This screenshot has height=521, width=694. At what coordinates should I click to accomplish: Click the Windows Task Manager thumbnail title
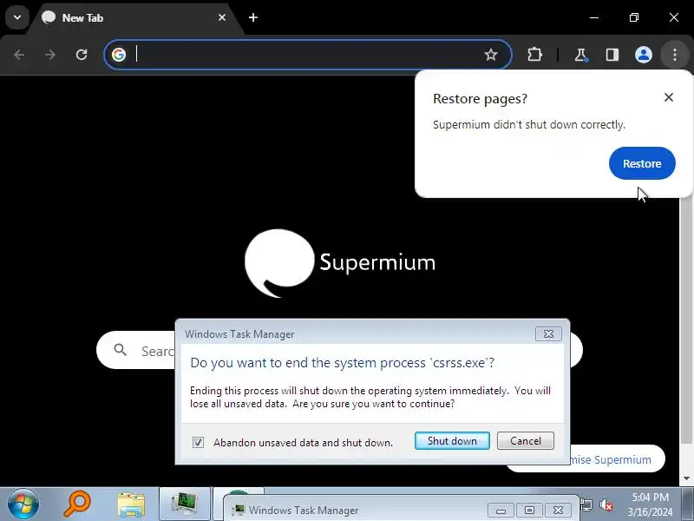[304, 511]
